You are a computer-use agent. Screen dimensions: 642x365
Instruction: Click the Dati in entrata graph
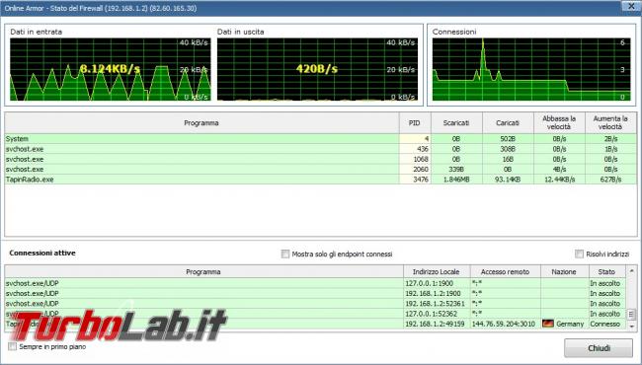111,69
